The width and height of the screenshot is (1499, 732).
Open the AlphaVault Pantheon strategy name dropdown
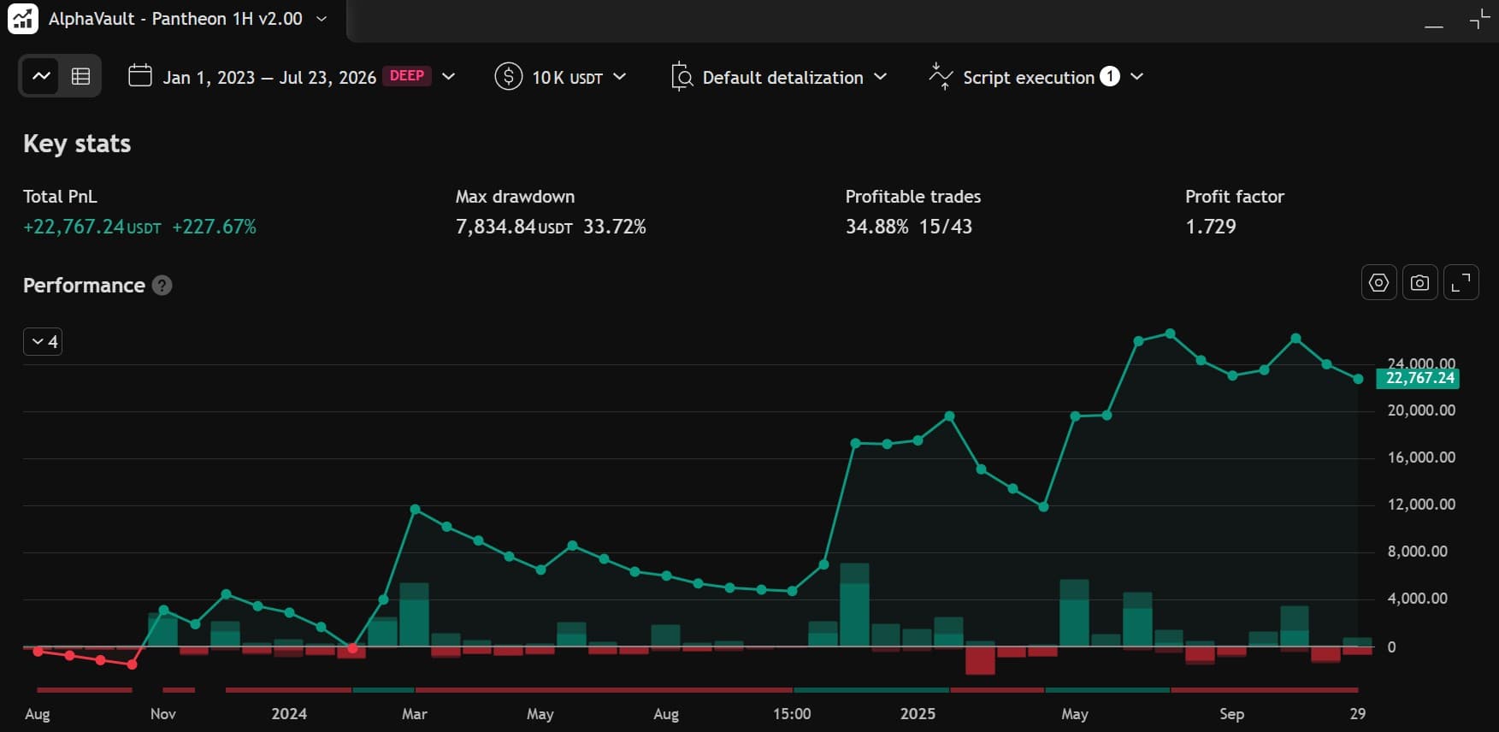pyautogui.click(x=189, y=19)
